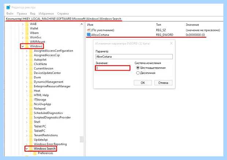Viewport: 227px width, 160px height.
Task: Select the DeviceUpdateCenter folder icon
Action: coord(31,73)
